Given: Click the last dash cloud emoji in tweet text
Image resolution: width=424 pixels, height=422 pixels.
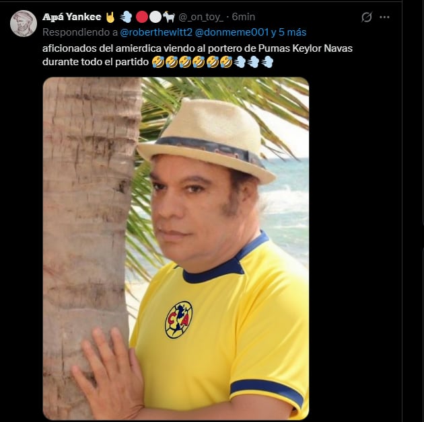Looking at the screenshot, I should click(267, 62).
